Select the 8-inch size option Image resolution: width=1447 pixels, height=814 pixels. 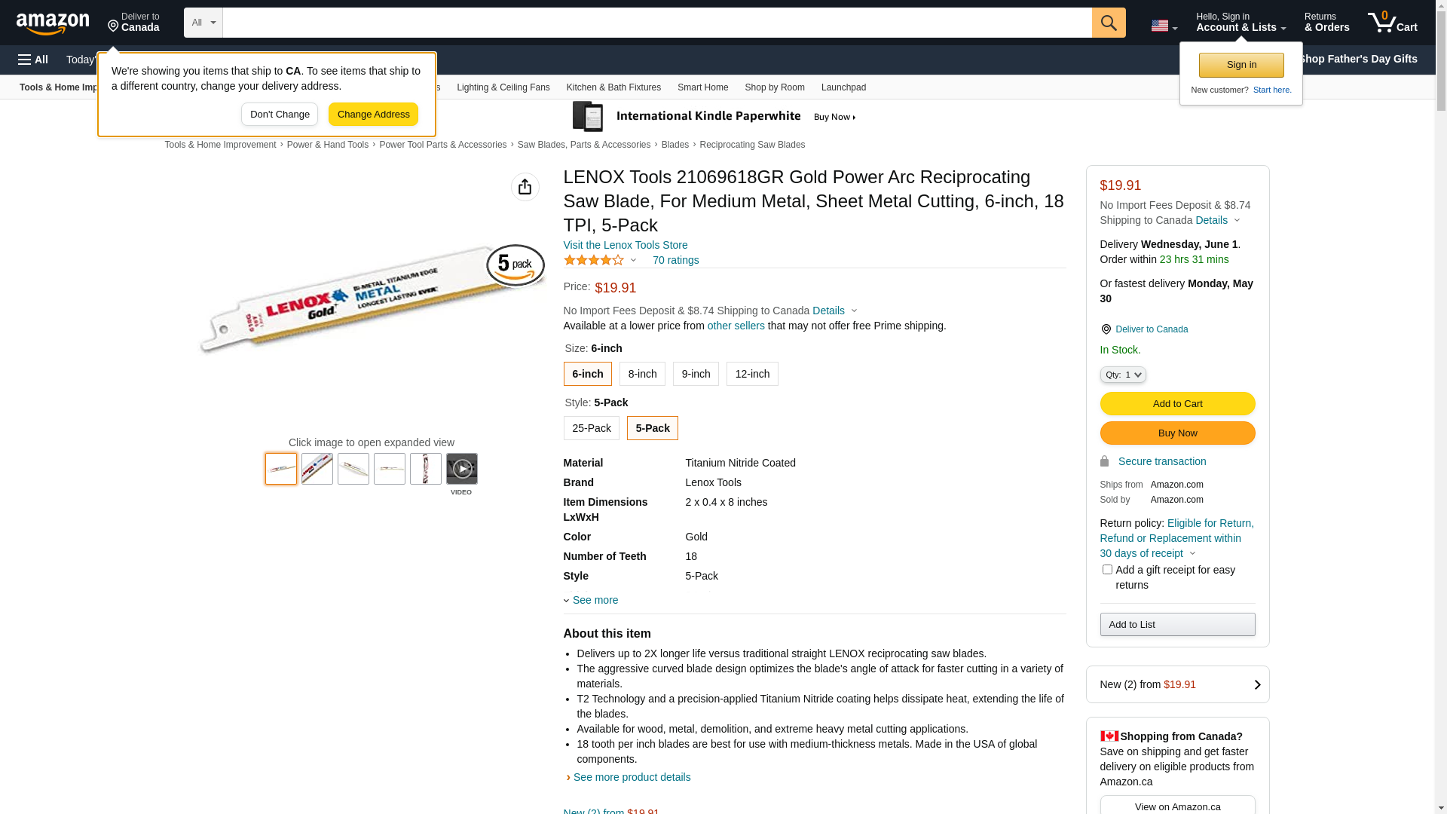pyautogui.click(x=642, y=374)
